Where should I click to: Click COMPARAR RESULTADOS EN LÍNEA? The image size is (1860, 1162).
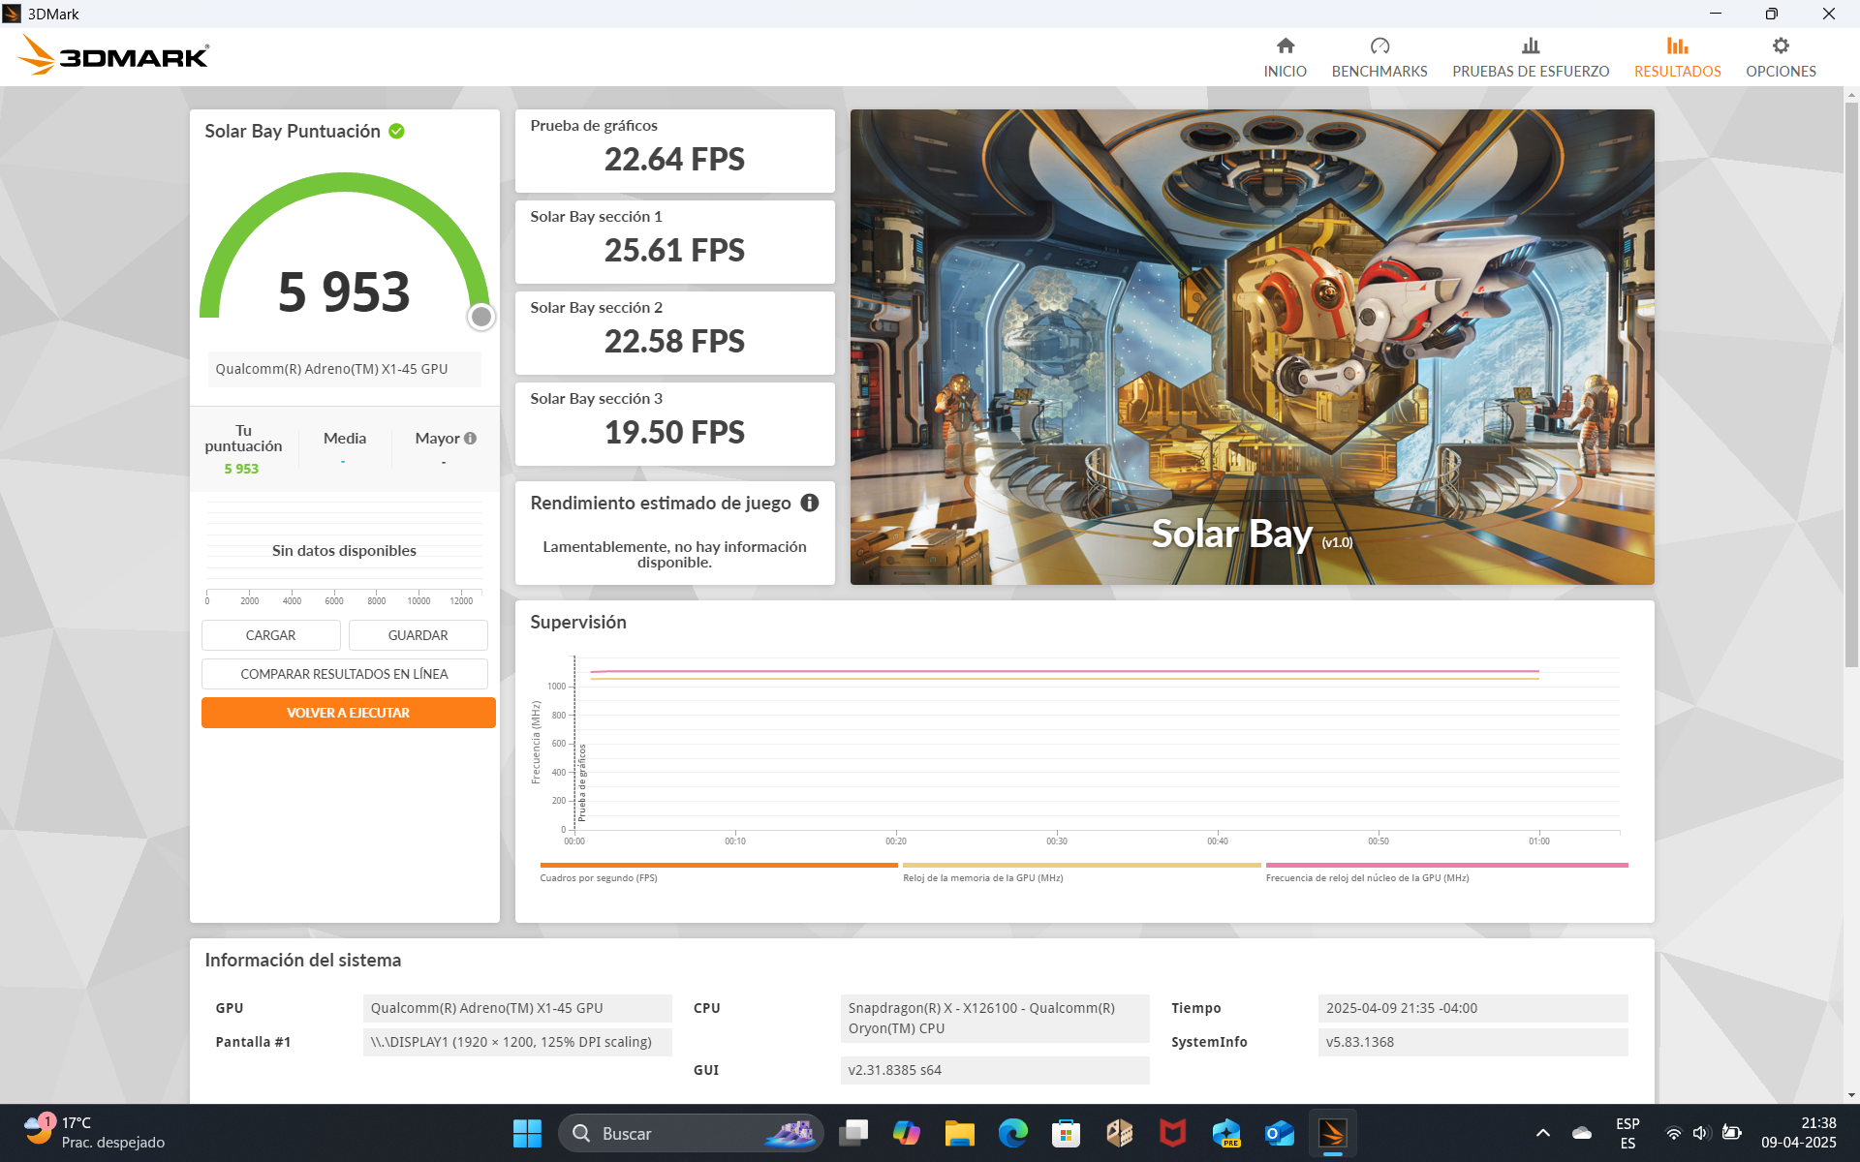point(344,674)
